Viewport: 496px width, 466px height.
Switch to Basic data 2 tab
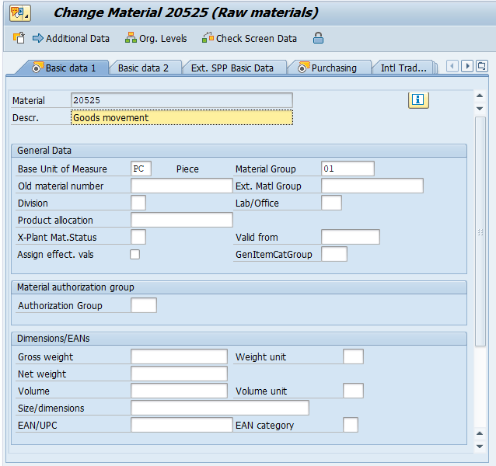coord(143,68)
